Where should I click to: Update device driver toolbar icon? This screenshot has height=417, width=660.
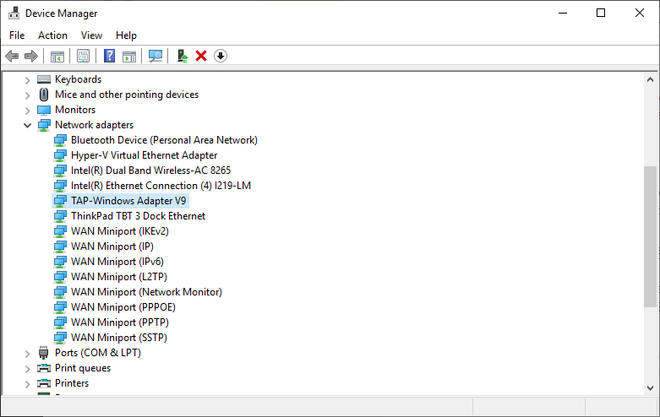[x=183, y=56]
